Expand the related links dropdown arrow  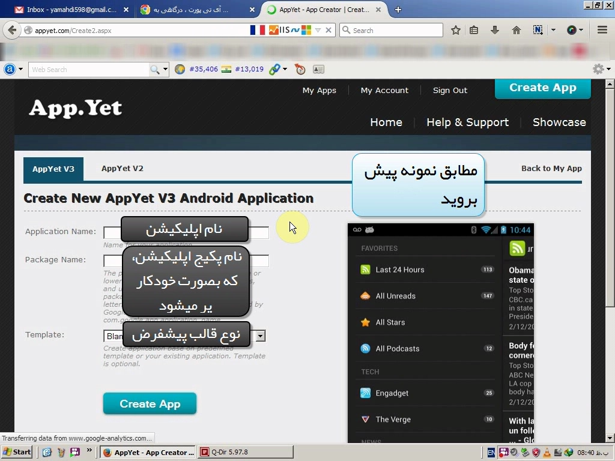pos(285,70)
